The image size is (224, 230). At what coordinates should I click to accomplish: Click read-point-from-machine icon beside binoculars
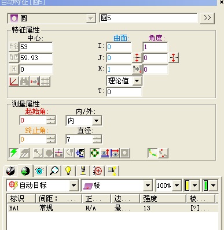35,81
